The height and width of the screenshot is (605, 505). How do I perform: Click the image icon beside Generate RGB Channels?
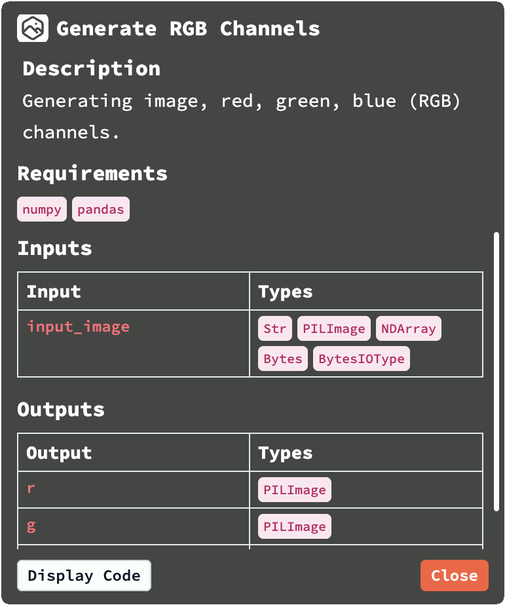[x=33, y=29]
